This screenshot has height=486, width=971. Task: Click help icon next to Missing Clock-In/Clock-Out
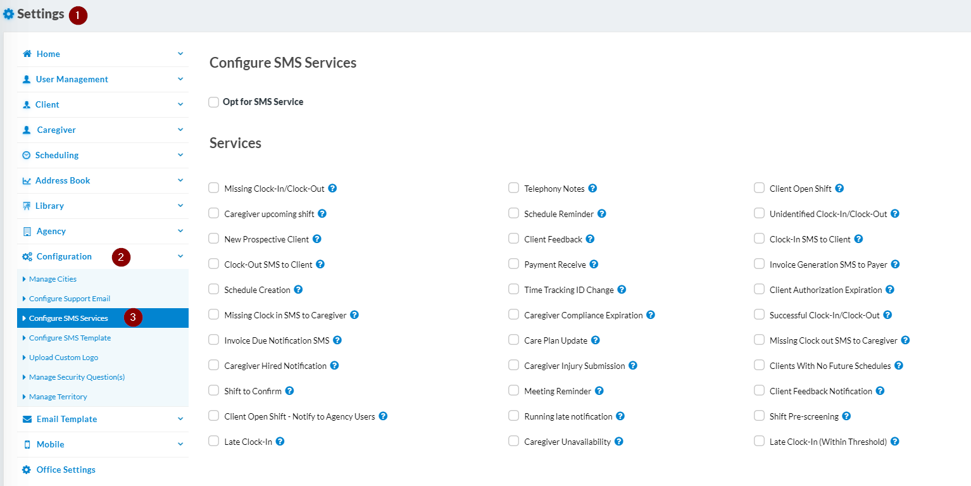332,189
